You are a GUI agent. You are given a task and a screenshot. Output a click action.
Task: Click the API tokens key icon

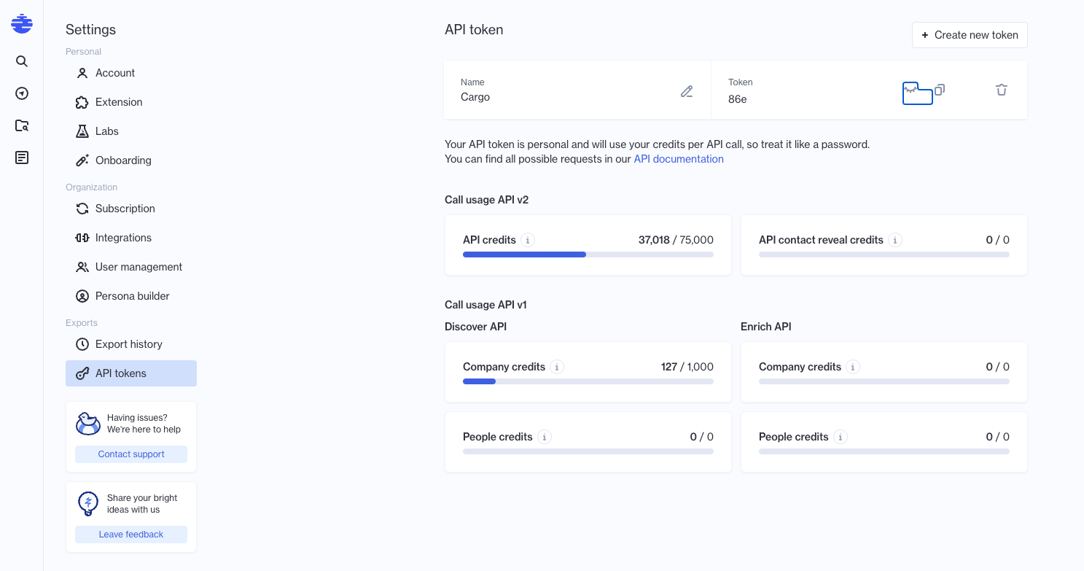click(x=82, y=373)
